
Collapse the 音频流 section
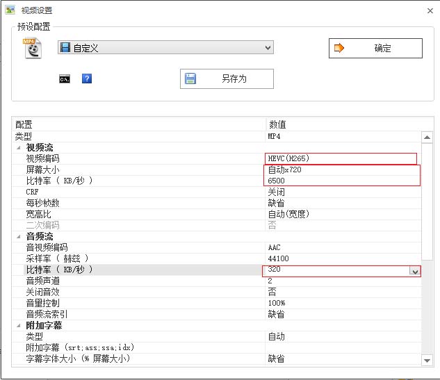[19, 236]
